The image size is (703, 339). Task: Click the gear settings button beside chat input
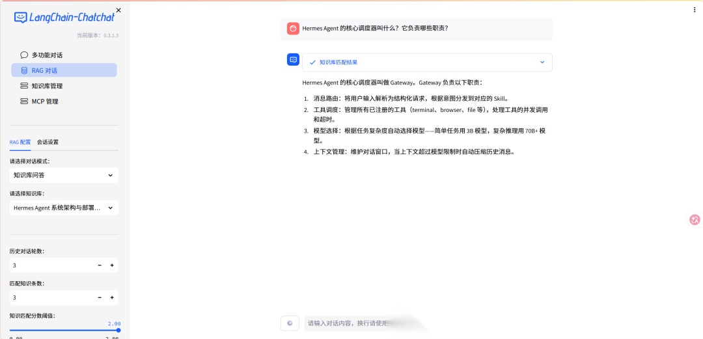coord(290,323)
